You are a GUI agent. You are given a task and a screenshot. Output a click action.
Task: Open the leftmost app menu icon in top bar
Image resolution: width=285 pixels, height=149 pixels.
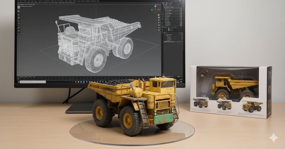(x=18, y=1)
